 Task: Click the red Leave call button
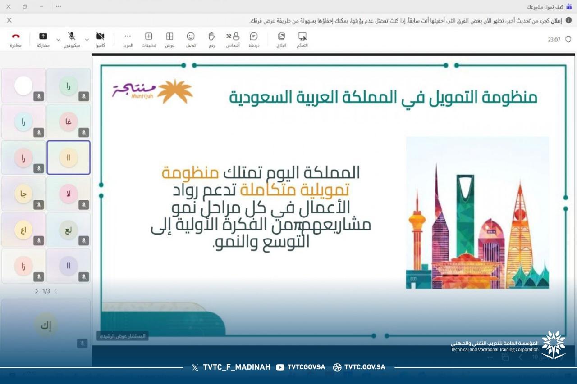(x=16, y=40)
